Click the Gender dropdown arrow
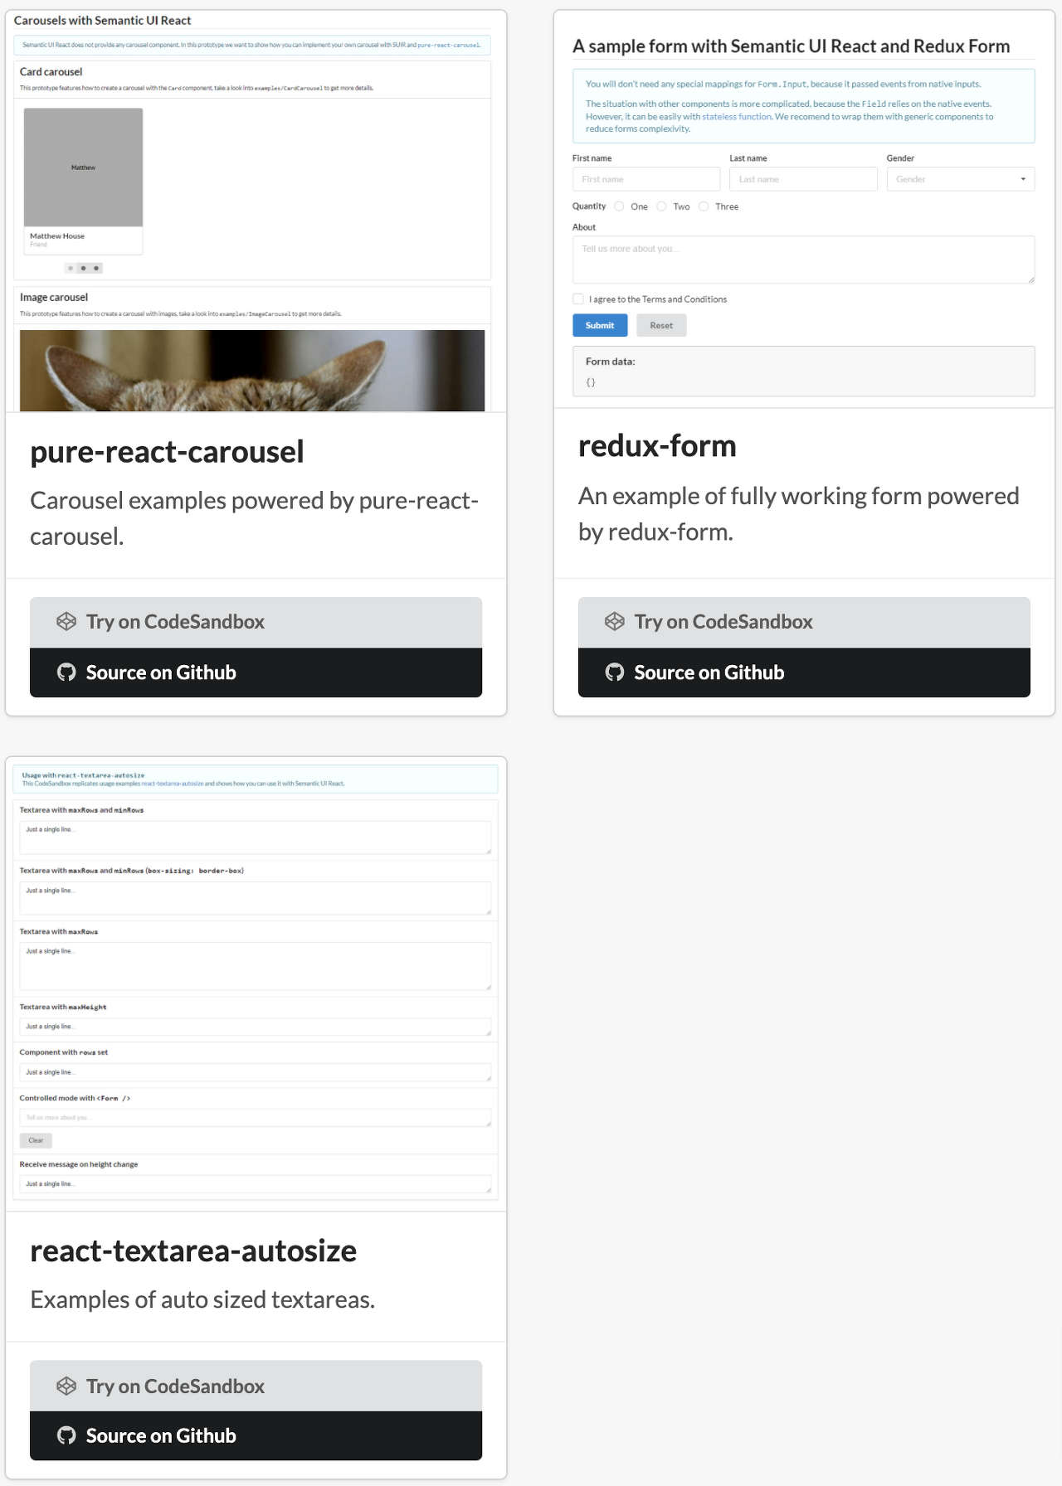Viewport: 1062px width, 1486px height. (x=1023, y=179)
